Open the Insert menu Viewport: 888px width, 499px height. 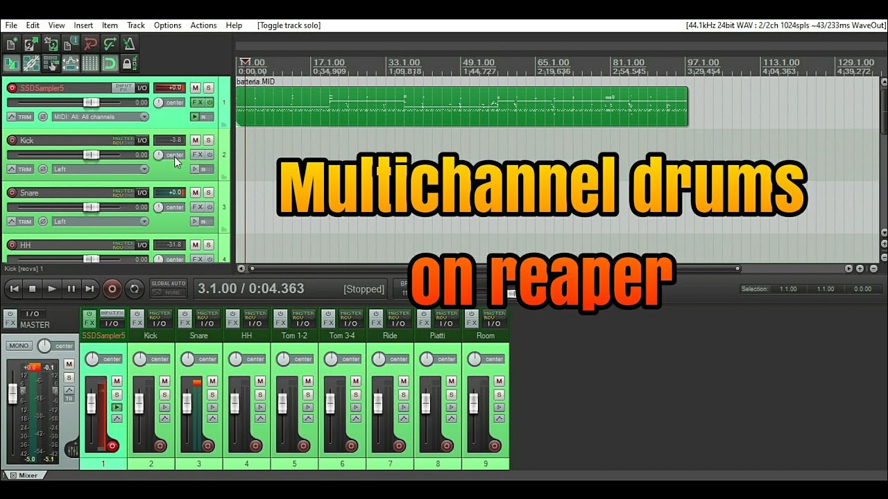(83, 25)
